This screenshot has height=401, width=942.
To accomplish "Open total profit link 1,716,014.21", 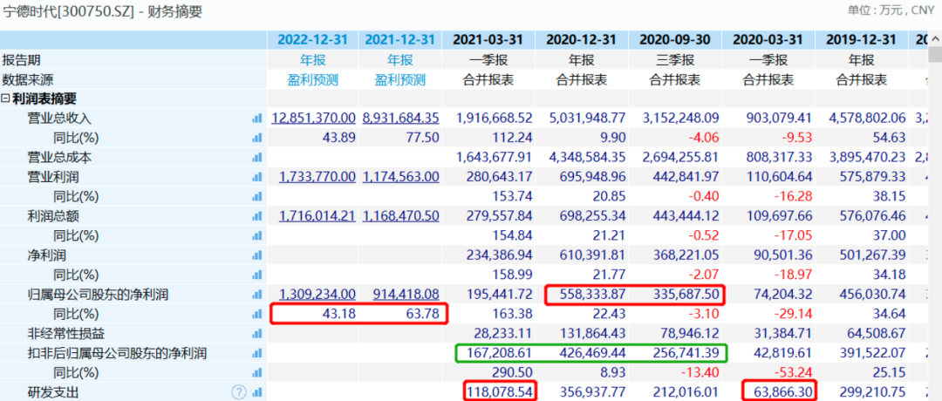I will click(x=317, y=217).
